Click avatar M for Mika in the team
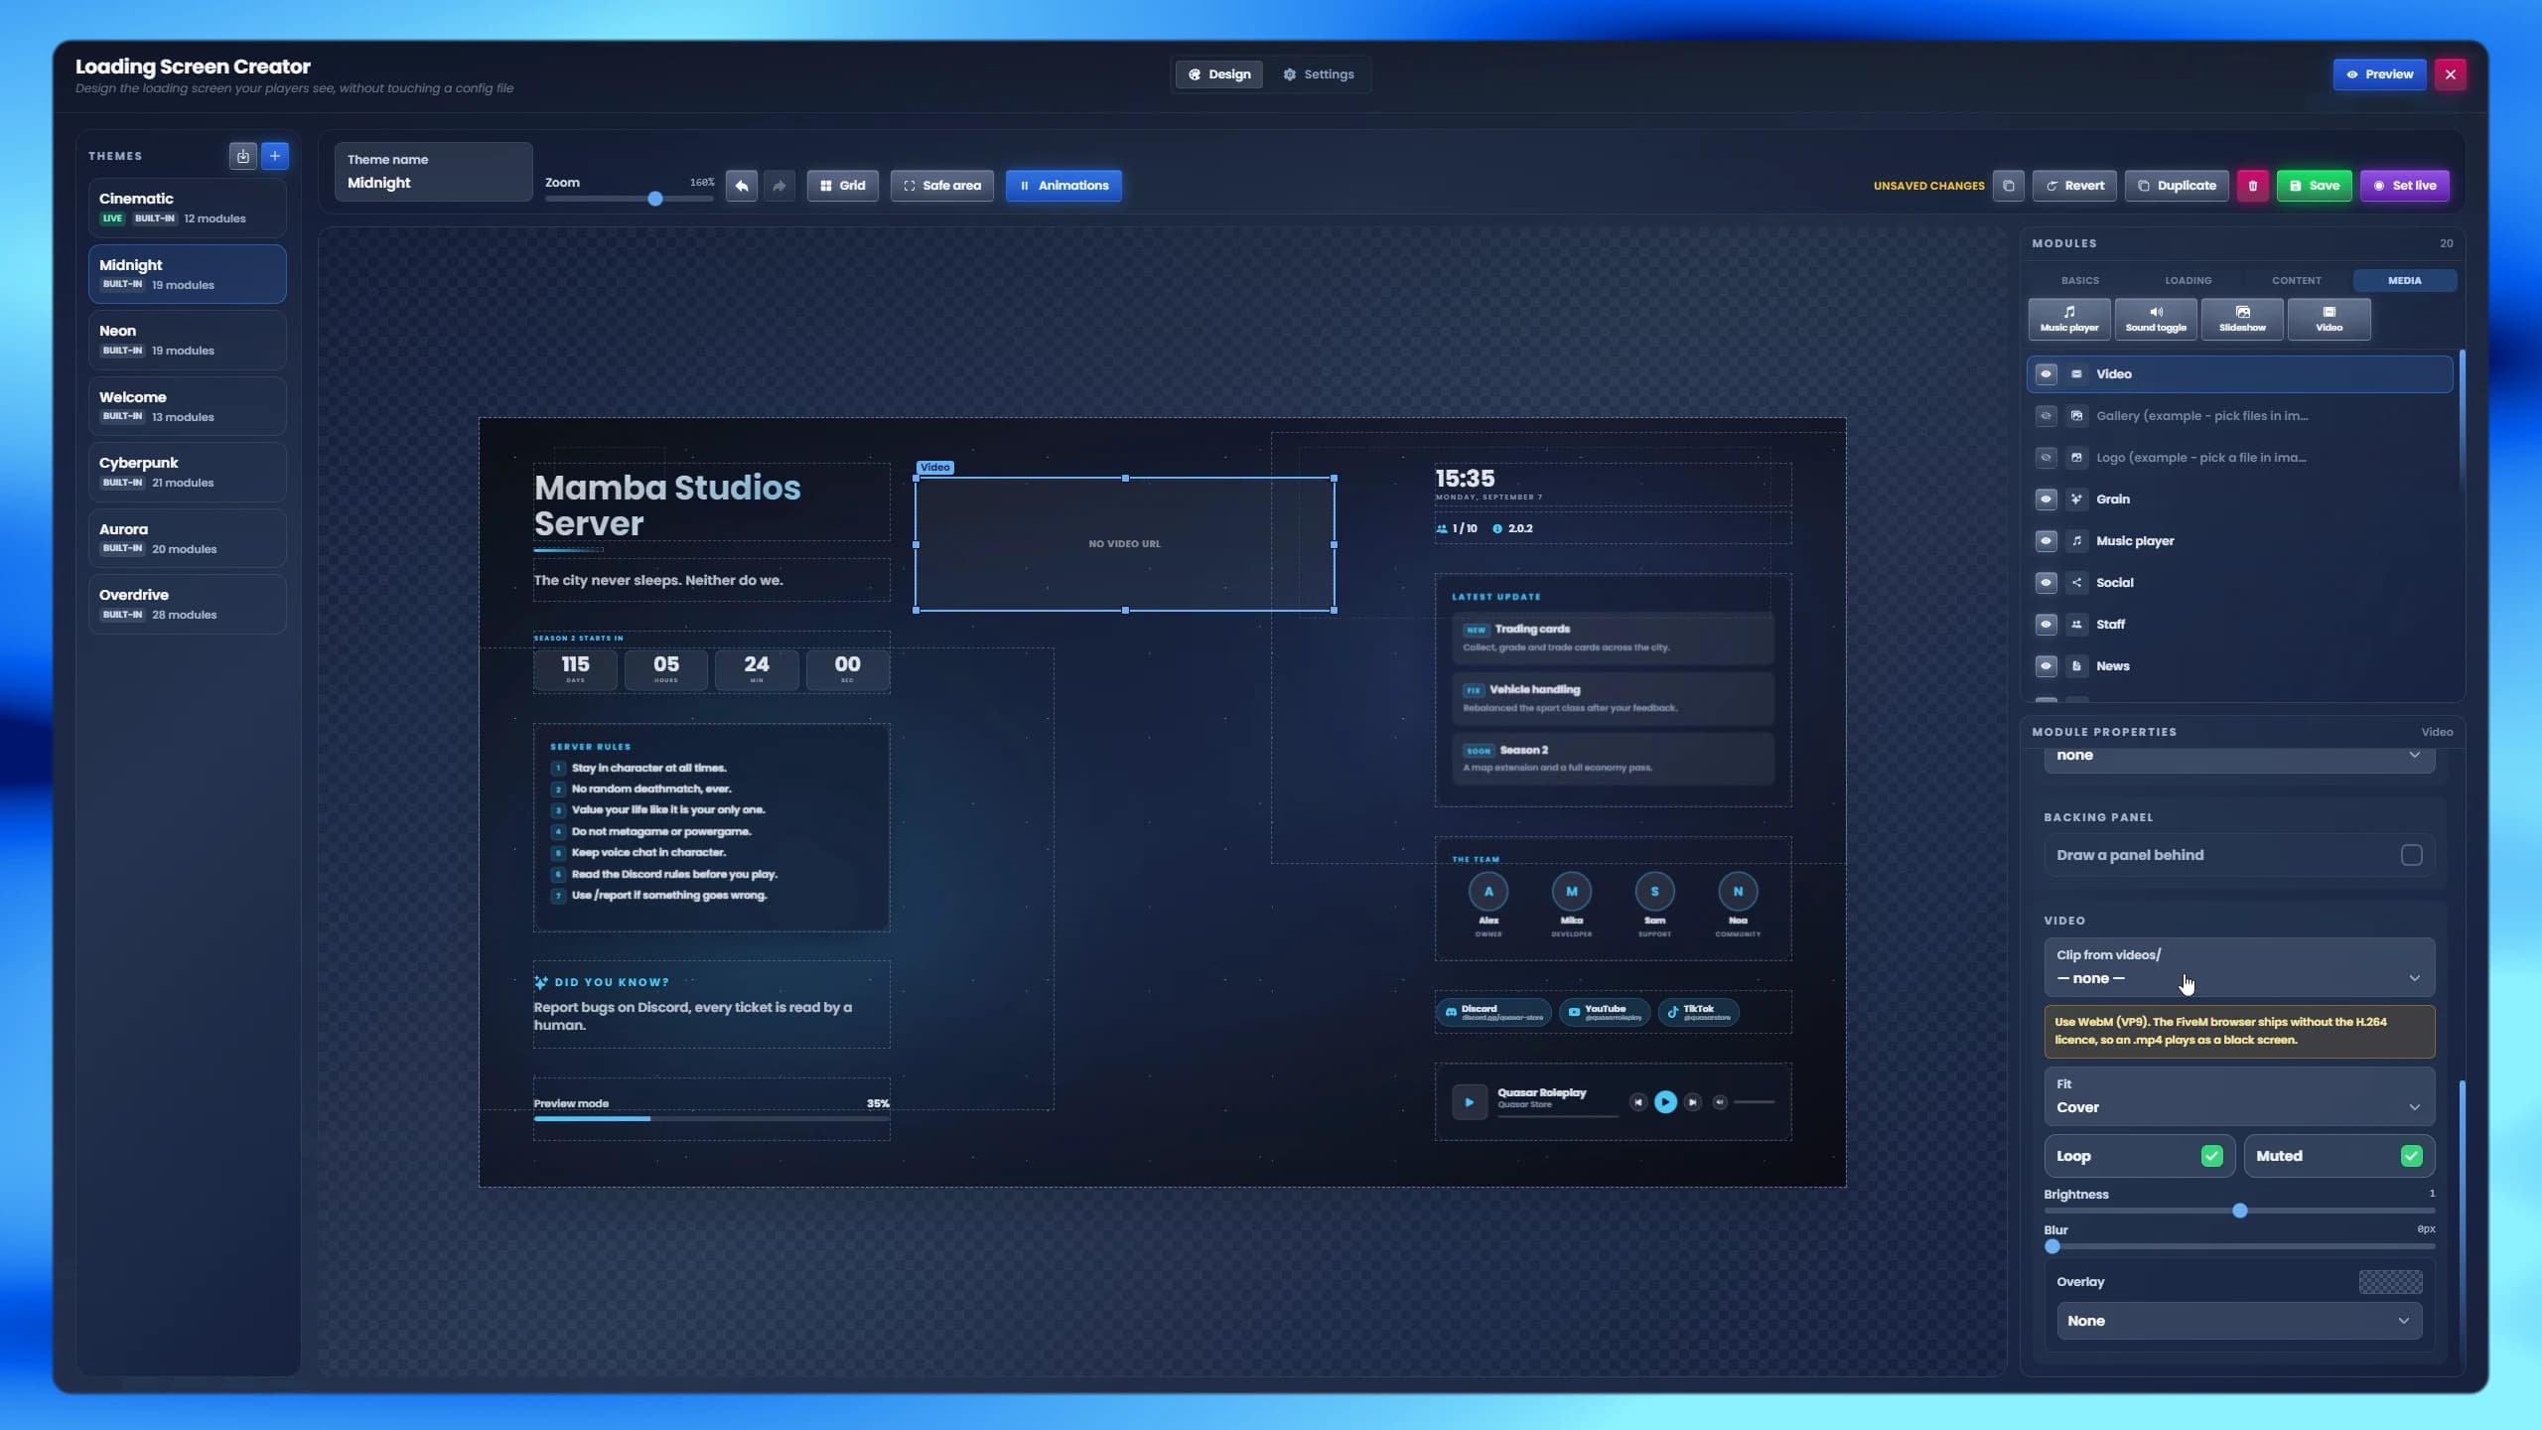Screen dimensions: 2542x1430 tap(1572, 892)
